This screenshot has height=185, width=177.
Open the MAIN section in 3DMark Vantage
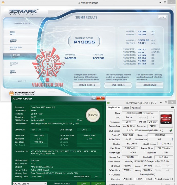tap(12, 32)
